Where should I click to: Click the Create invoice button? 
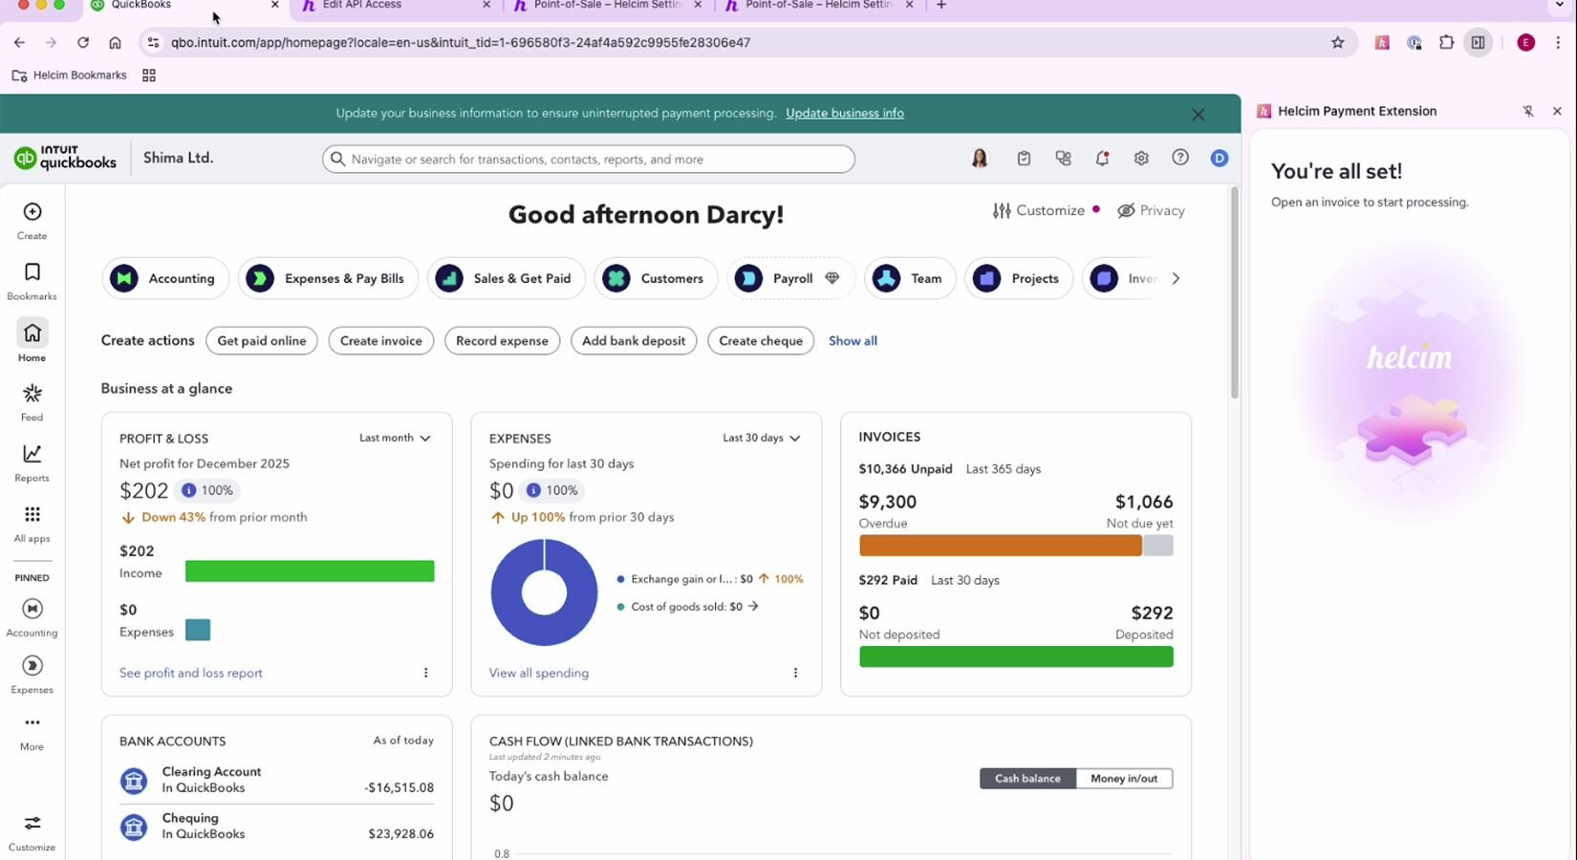pos(380,341)
